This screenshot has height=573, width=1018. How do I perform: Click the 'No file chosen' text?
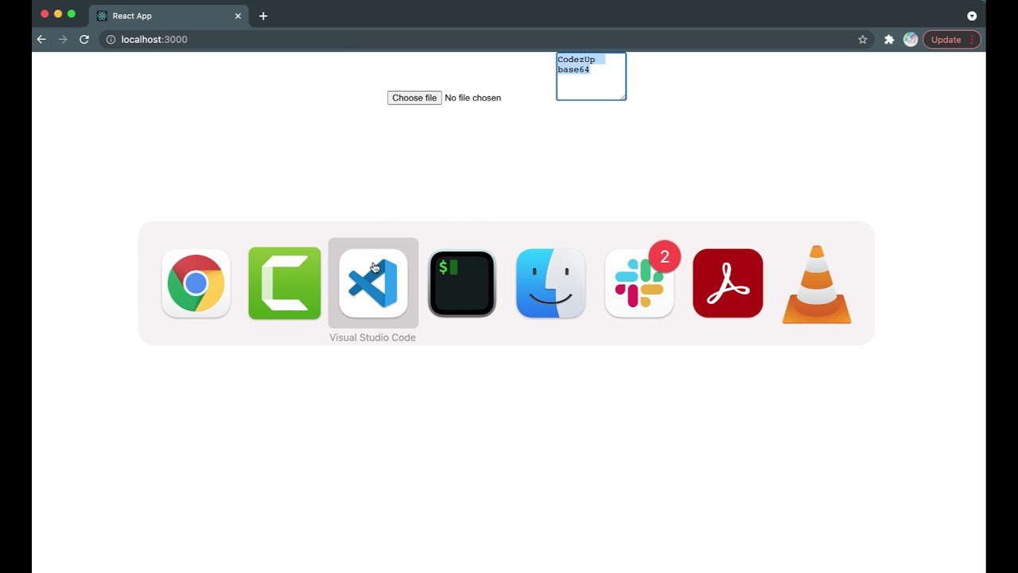[x=472, y=98]
